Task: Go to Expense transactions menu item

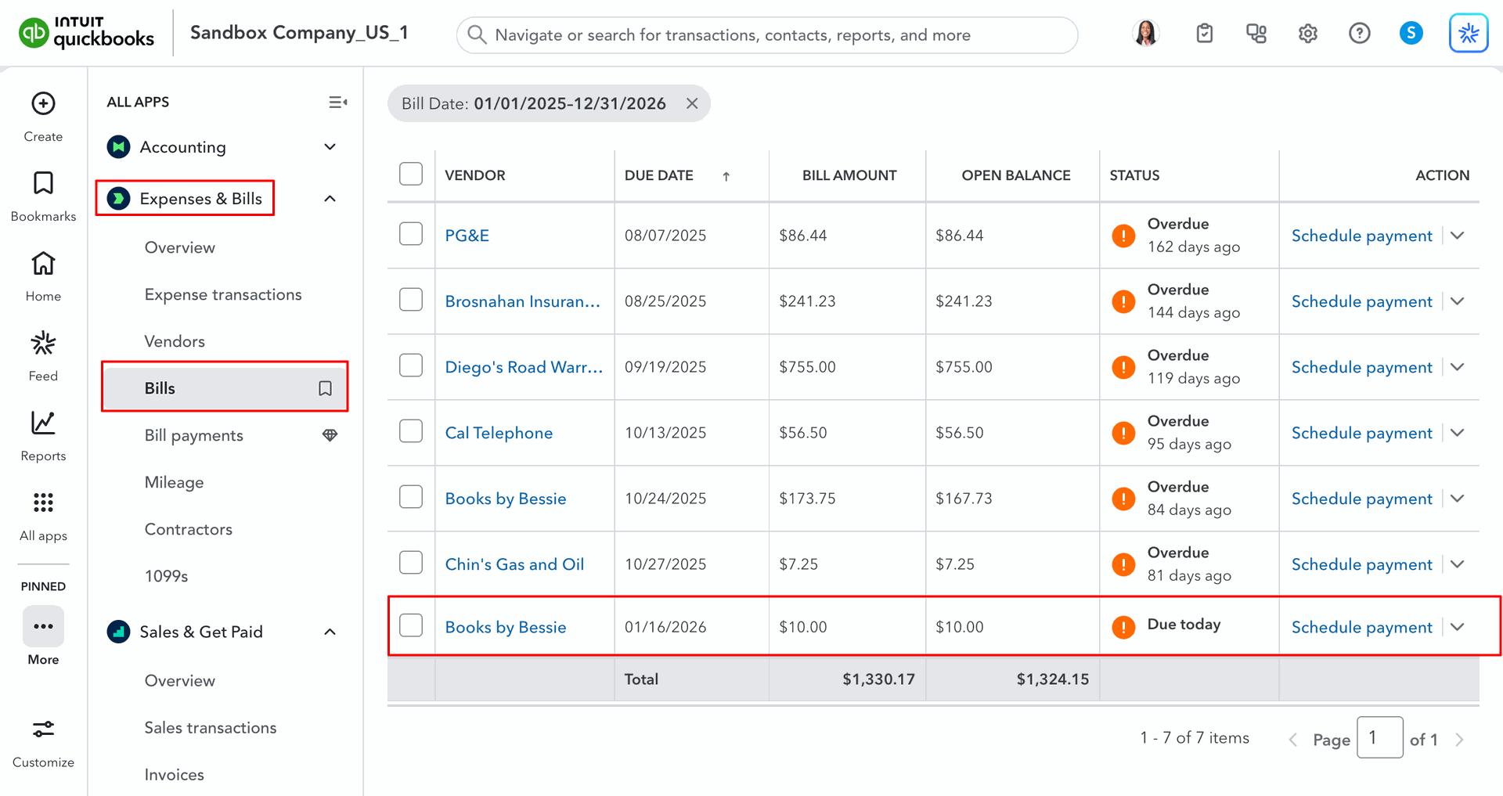Action: pos(223,294)
